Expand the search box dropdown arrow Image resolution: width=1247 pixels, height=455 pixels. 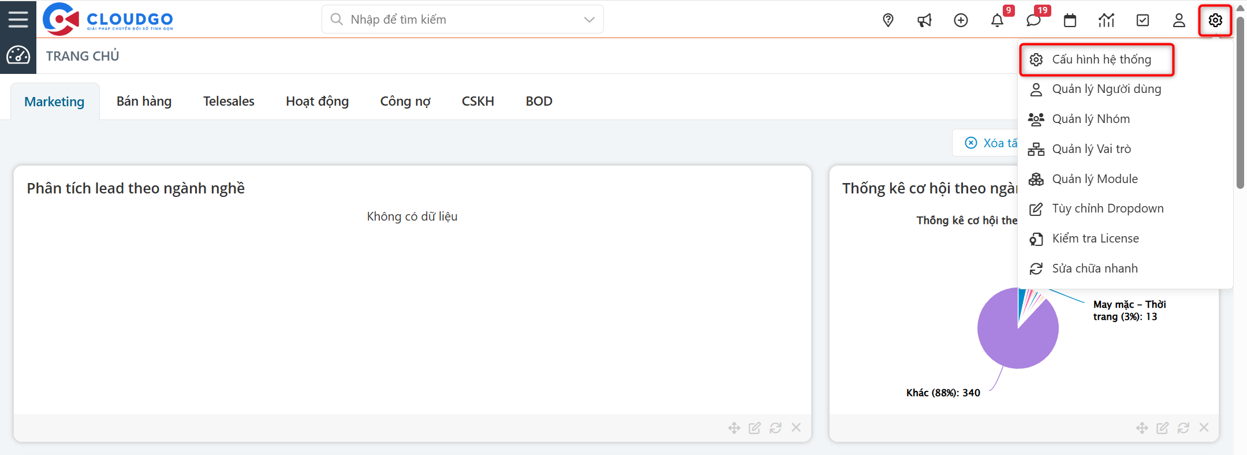pyautogui.click(x=589, y=20)
